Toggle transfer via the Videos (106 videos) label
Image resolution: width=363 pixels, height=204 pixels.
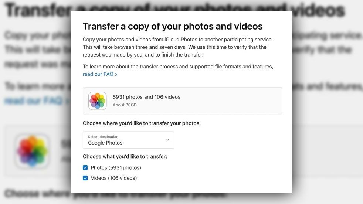coord(114,178)
